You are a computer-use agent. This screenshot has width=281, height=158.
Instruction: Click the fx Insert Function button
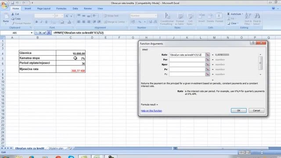[x=49, y=33]
